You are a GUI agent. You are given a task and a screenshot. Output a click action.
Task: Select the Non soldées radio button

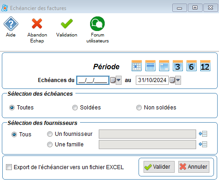(139, 108)
